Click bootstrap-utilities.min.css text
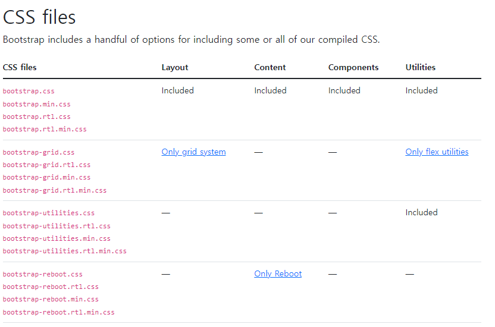Image resolution: width=495 pixels, height=327 pixels. (x=57, y=238)
